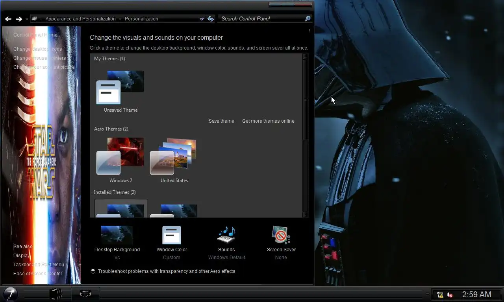The width and height of the screenshot is (504, 302).
Task: Click the None screen saver label
Action: tap(281, 258)
